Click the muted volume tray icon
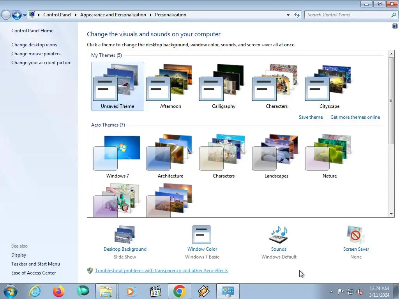The width and height of the screenshot is (399, 299). point(360,292)
